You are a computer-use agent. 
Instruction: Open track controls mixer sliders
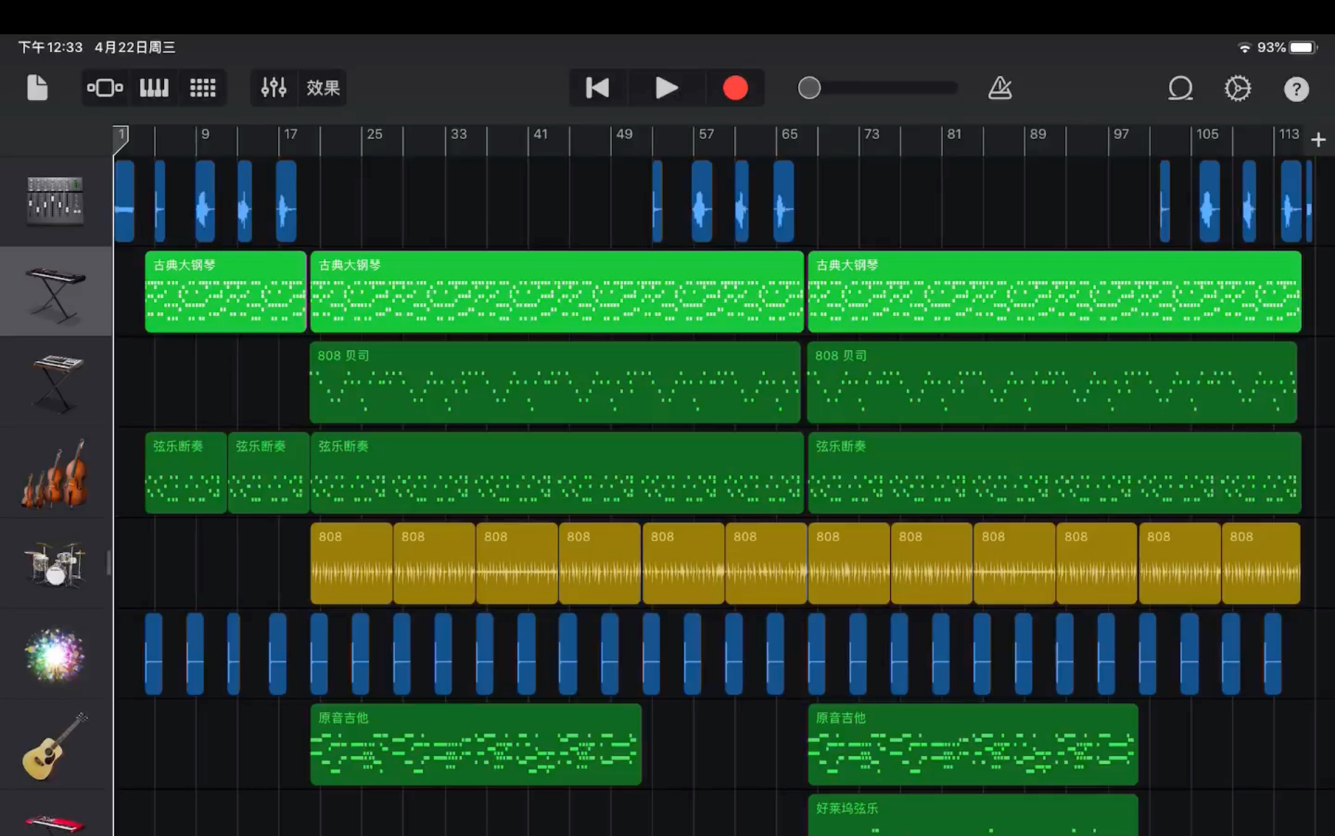click(x=273, y=88)
